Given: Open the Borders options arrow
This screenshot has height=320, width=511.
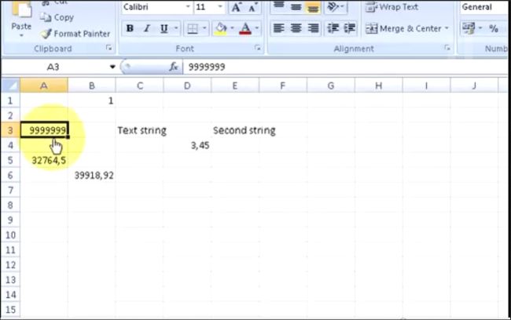Looking at the screenshot, I should click(204, 28).
